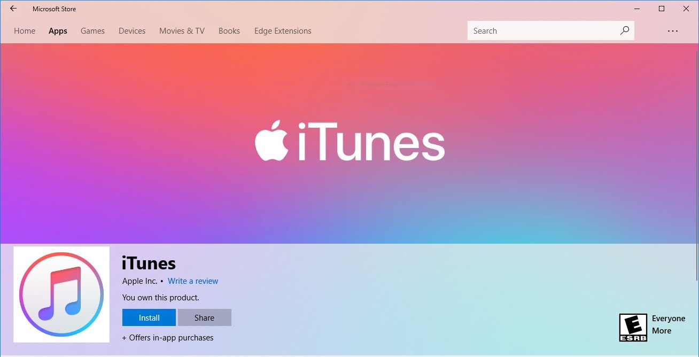The height and width of the screenshot is (357, 699).
Task: Open the Apps tab
Action: 58,31
